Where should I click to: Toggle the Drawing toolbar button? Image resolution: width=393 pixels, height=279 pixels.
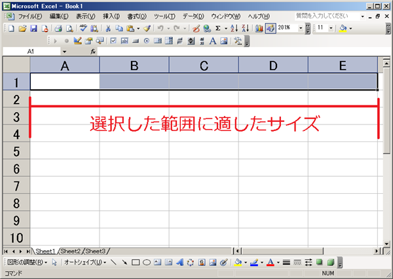coord(271,28)
